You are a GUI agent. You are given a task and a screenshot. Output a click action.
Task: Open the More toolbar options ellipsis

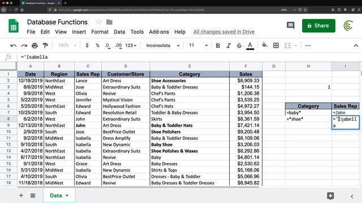308,46
